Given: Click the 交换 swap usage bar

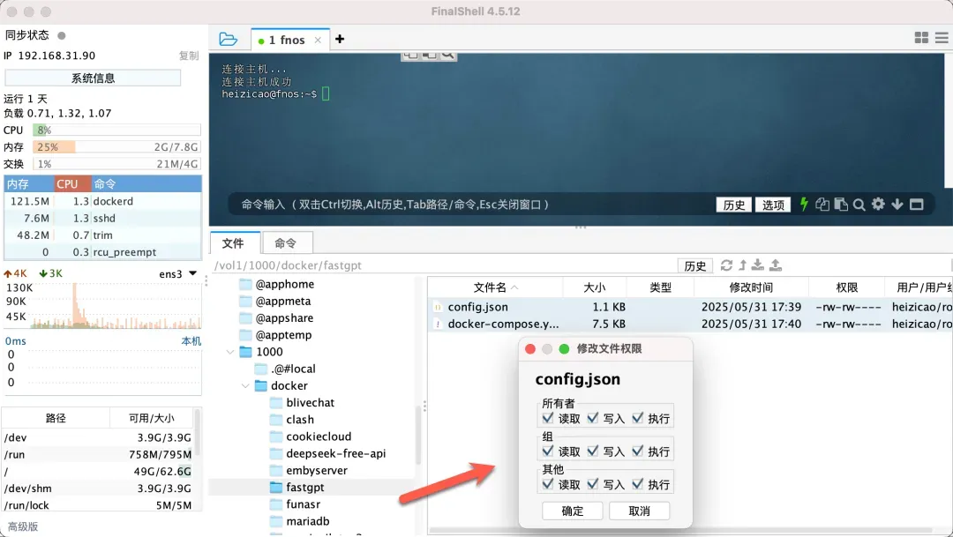Looking at the screenshot, I should [116, 164].
